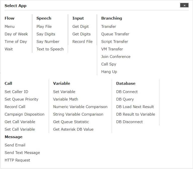Pick Time of Day app
The image size is (193, 169).
[16, 42]
